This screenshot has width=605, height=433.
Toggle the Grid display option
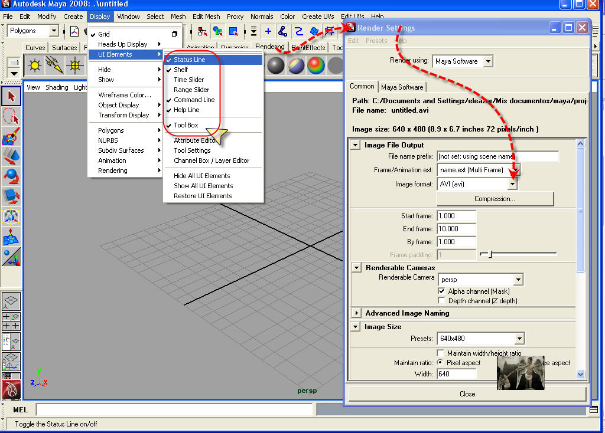(125, 34)
